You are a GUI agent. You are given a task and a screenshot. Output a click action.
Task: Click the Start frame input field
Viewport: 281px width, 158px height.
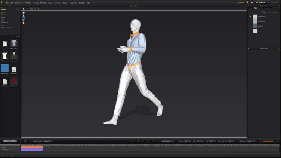tap(200, 141)
